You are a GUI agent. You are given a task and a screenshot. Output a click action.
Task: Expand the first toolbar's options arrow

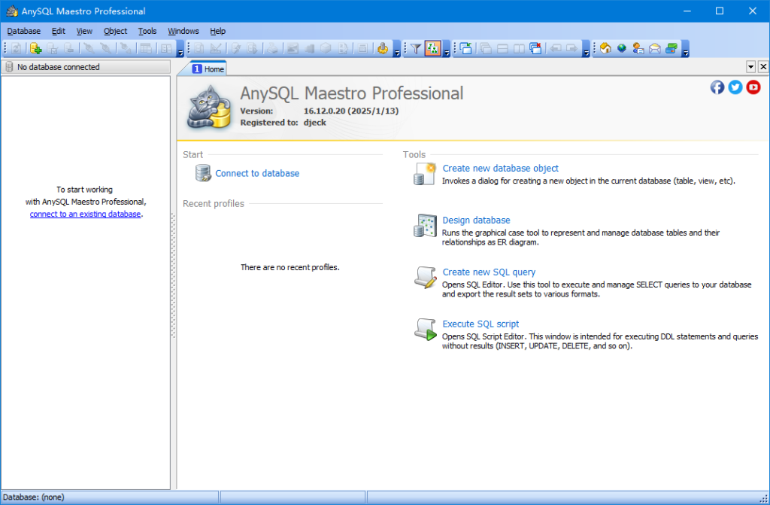[180, 51]
